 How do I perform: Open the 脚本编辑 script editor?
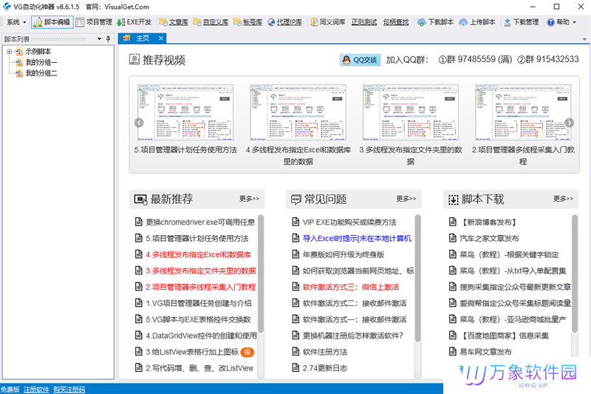[x=52, y=22]
